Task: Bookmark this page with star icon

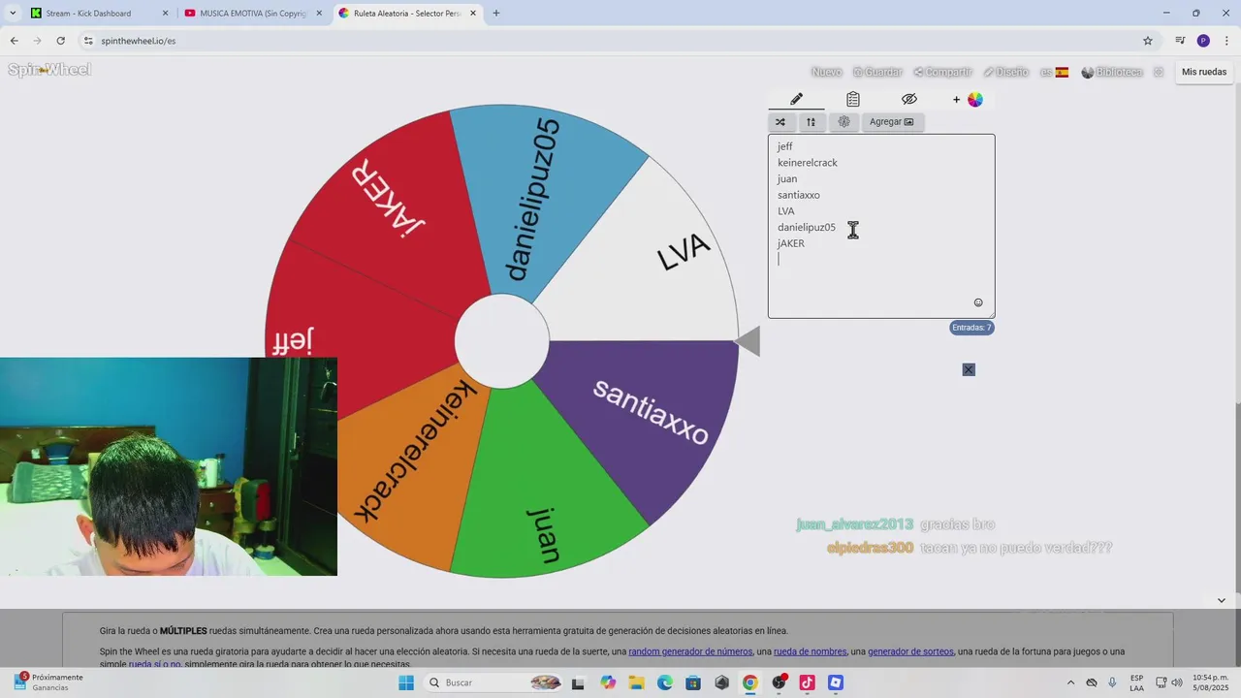Action: [1148, 41]
